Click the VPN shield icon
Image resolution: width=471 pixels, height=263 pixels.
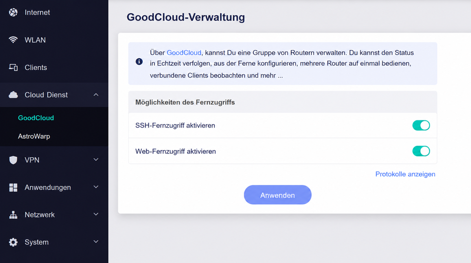(x=13, y=160)
